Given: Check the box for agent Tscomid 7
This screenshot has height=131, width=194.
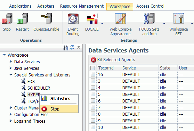Looking at the screenshot, I should [x=93, y=107].
